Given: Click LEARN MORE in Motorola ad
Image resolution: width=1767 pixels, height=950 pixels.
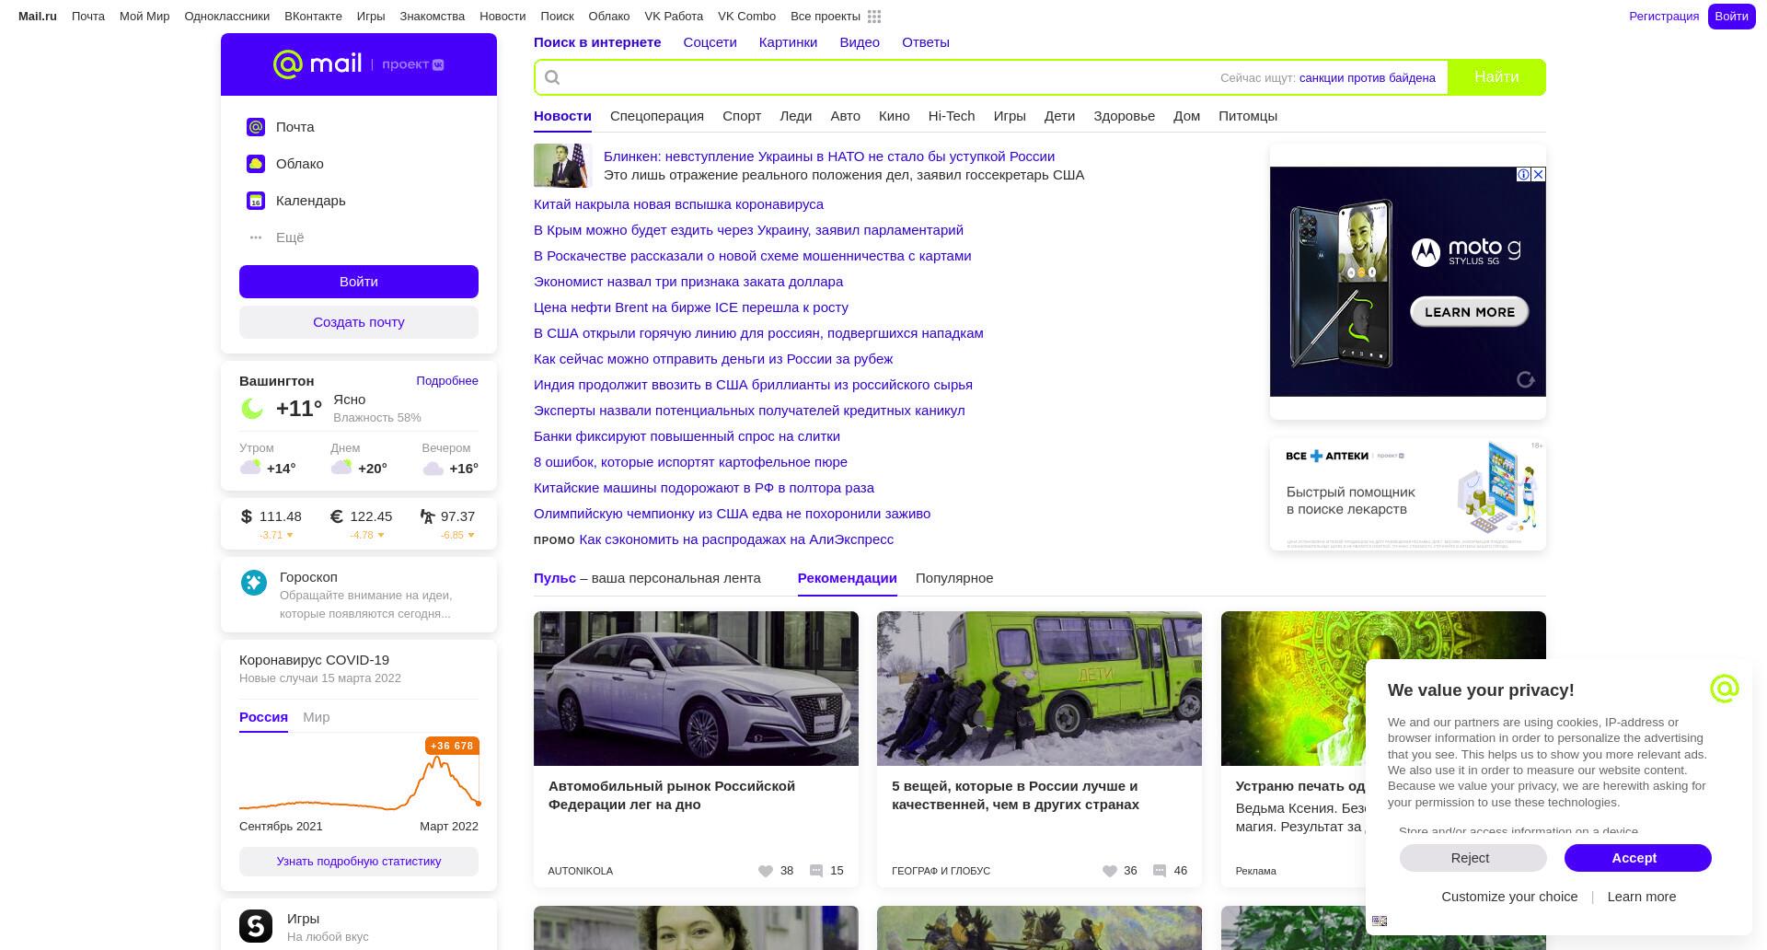Looking at the screenshot, I should [x=1470, y=312].
